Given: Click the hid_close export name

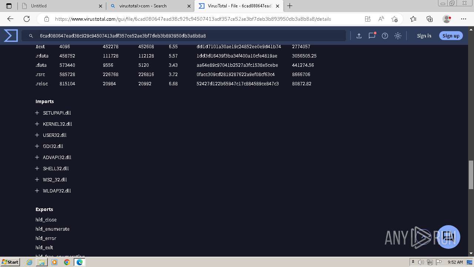Looking at the screenshot, I should point(46,220).
